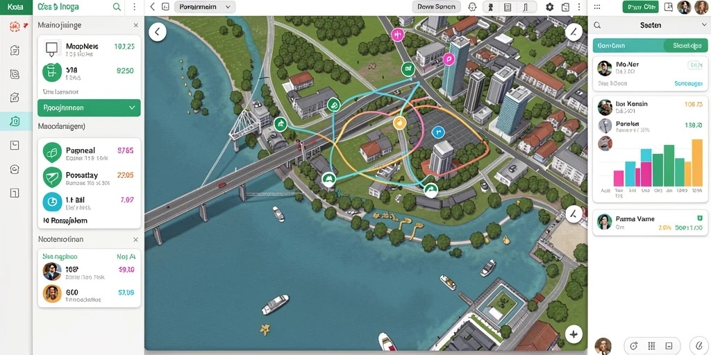This screenshot has width=711, height=355.
Task: Toggle the small badge in Mo Ner card
Action: pos(694,66)
